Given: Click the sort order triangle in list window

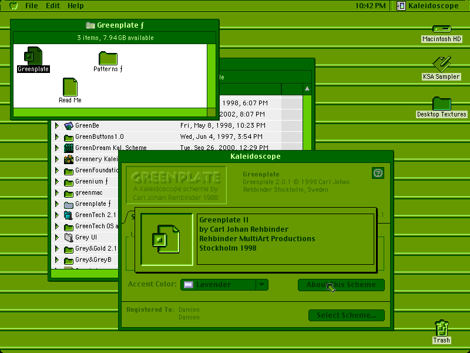Looking at the screenshot, I should (x=307, y=89).
